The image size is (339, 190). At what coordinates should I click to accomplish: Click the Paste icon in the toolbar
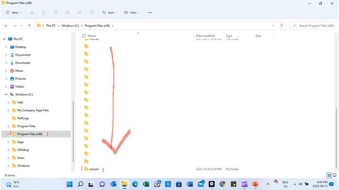point(56,13)
